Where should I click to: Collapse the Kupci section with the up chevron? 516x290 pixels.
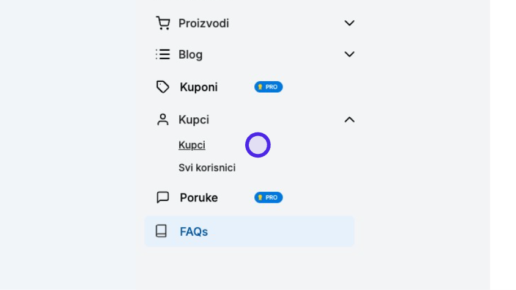[x=350, y=120]
